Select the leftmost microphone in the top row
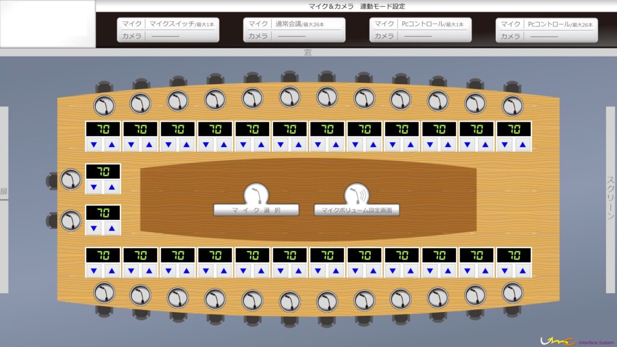Screen dimensions: 617x347 click(x=104, y=106)
